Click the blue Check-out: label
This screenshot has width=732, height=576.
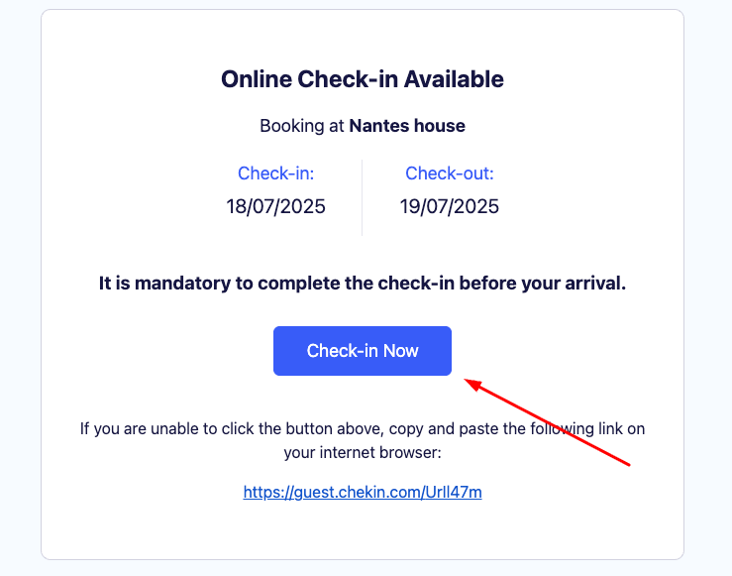coord(450,173)
